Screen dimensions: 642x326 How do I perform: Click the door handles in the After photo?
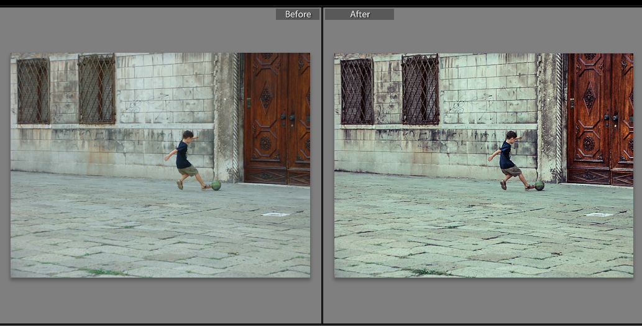pyautogui.click(x=610, y=117)
